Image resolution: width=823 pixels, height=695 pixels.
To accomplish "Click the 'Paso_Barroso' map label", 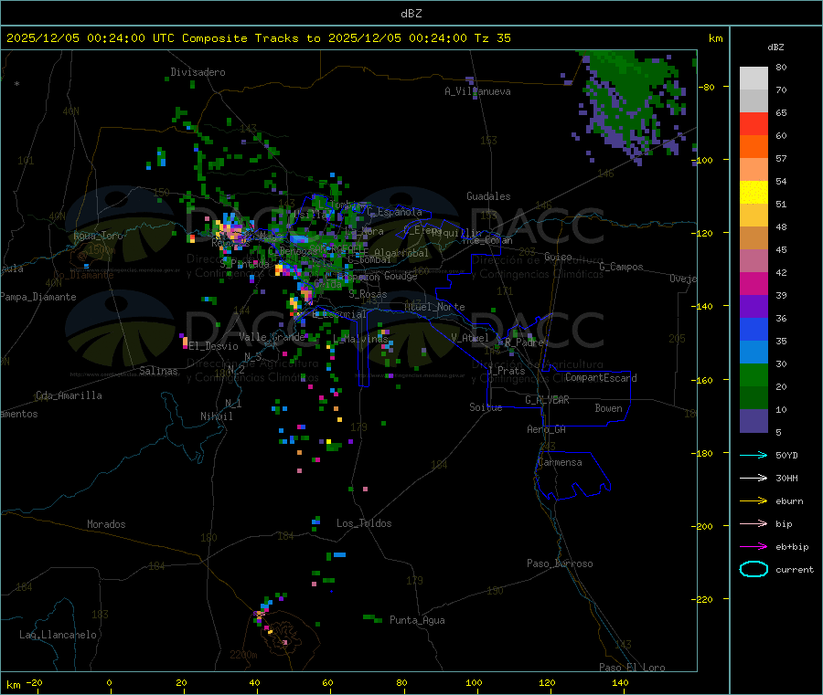I will 560,563.
